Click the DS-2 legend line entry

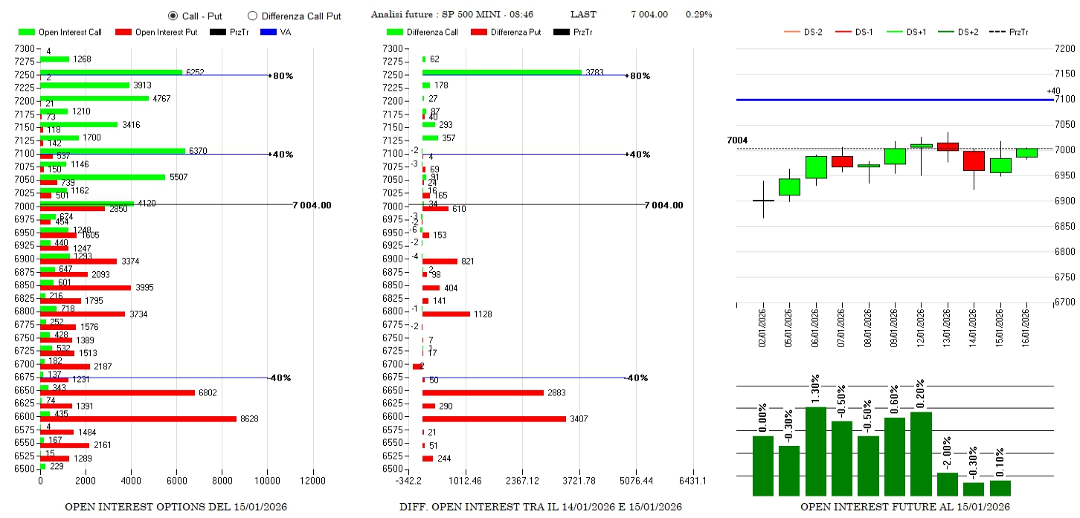click(791, 32)
